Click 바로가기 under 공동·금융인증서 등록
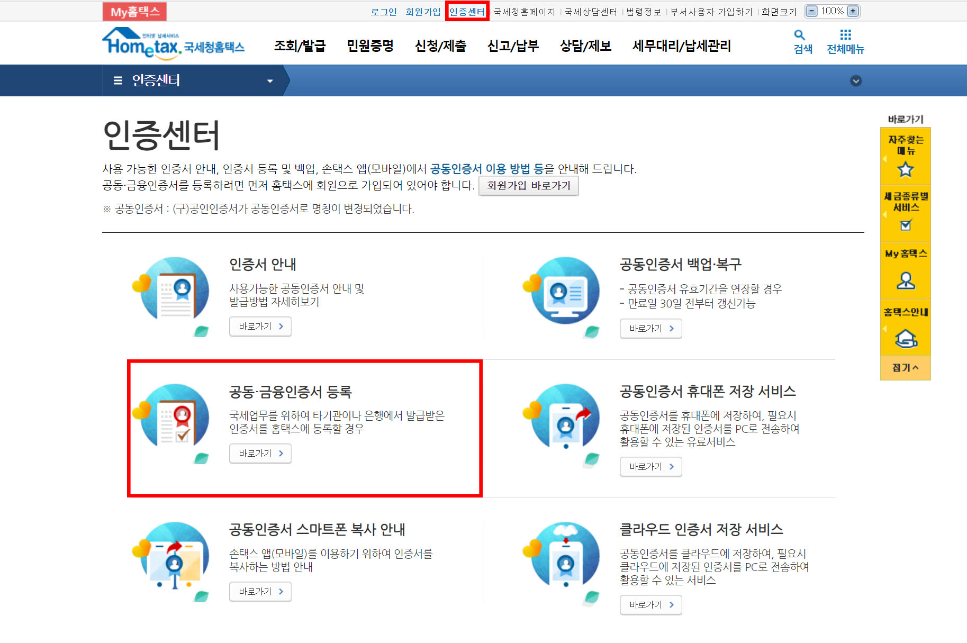The image size is (967, 643). 260,454
